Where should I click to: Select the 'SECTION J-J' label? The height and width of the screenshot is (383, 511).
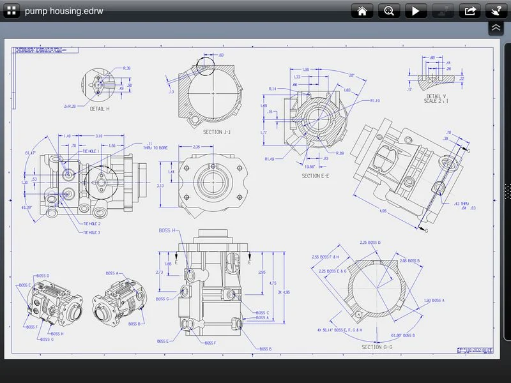(x=217, y=132)
